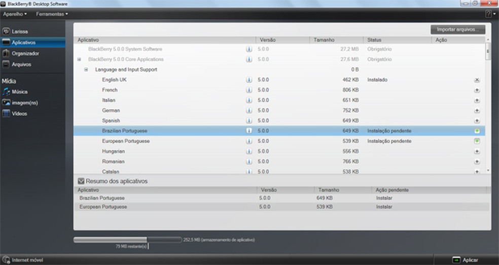The image size is (499, 265).
Task: Show info icon for Brazilian Portuguese
Action: click(x=249, y=131)
